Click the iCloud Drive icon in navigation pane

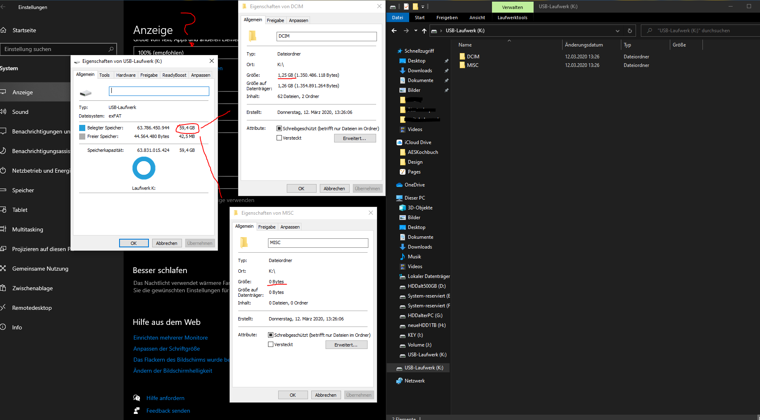(x=399, y=142)
